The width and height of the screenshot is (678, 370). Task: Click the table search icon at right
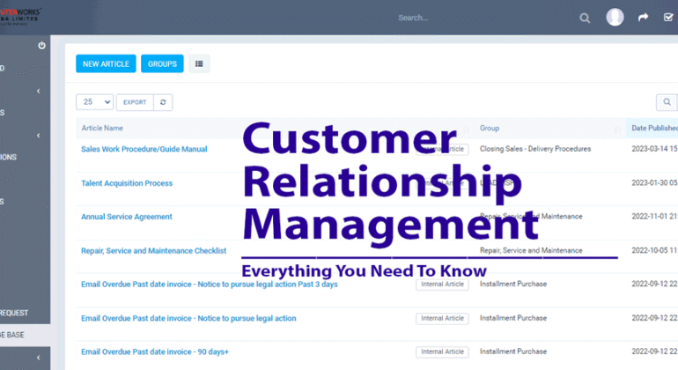point(667,102)
